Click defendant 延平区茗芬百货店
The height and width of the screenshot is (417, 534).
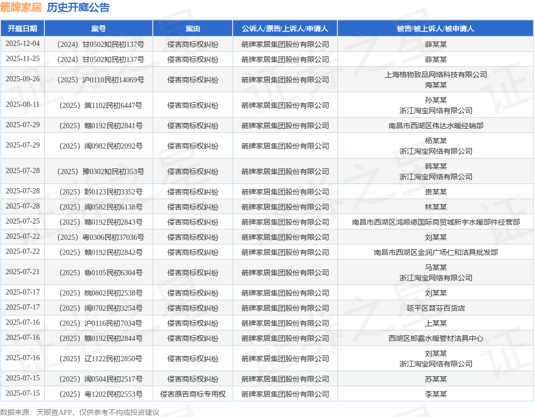435,308
